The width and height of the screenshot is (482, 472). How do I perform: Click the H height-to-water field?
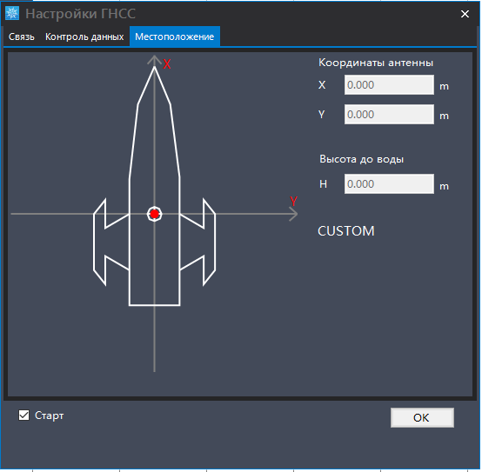pos(389,184)
